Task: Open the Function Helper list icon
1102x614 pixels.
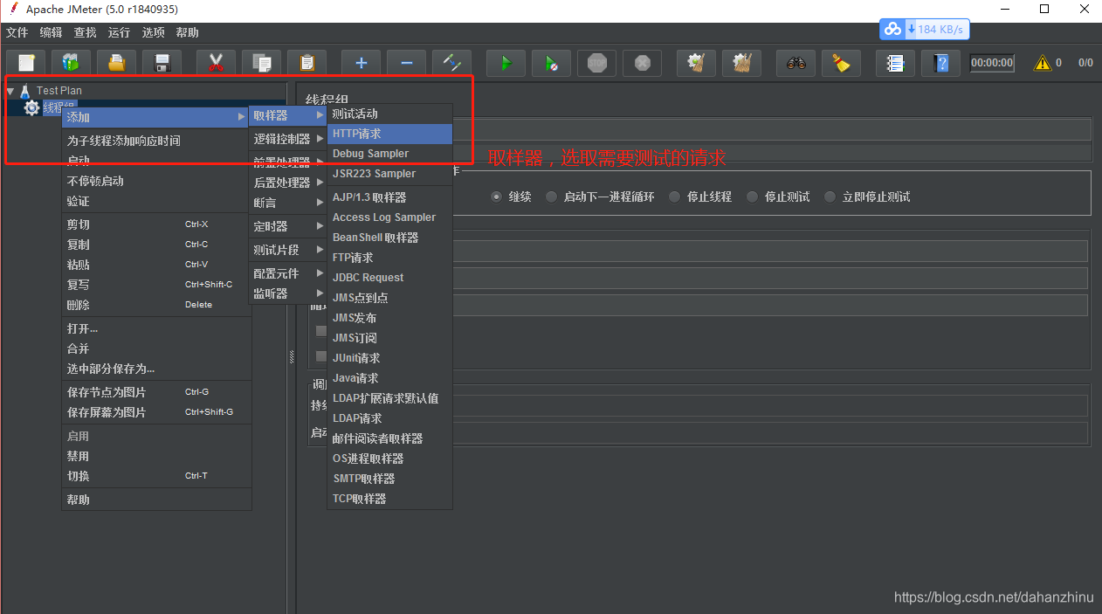Action: click(895, 63)
